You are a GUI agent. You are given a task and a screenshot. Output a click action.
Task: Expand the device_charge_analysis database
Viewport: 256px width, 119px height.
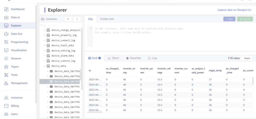[x=45, y=30]
